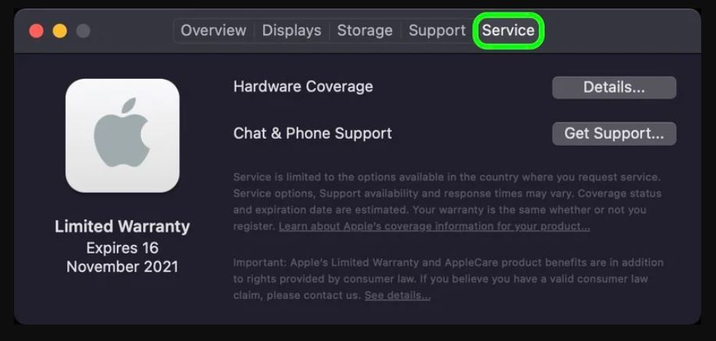Viewport: 716px width, 341px height.
Task: Click the Limited Warranty heading
Action: (x=123, y=226)
